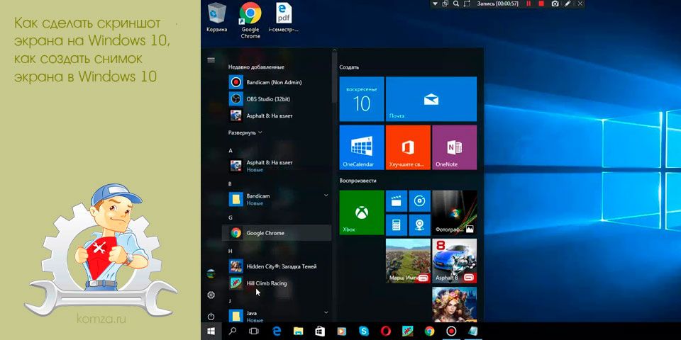Click the Воспроизвести tile group header

pyautogui.click(x=358, y=181)
